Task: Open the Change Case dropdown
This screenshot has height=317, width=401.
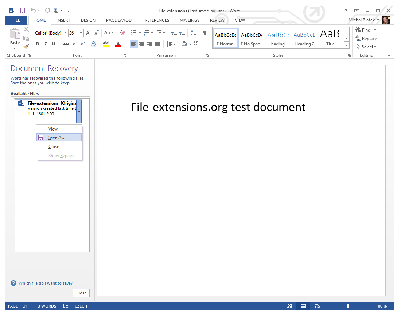Action: [x=109, y=33]
